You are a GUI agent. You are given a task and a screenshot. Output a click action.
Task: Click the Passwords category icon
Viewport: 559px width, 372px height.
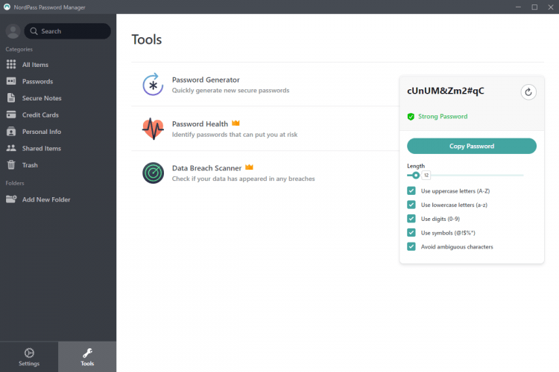[x=11, y=81]
